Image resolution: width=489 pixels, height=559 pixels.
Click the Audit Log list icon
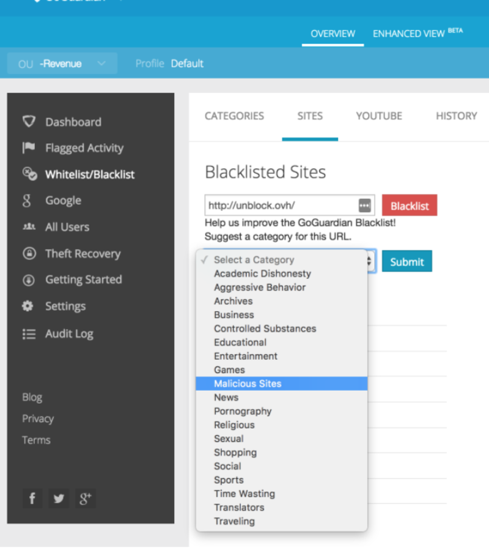click(29, 334)
